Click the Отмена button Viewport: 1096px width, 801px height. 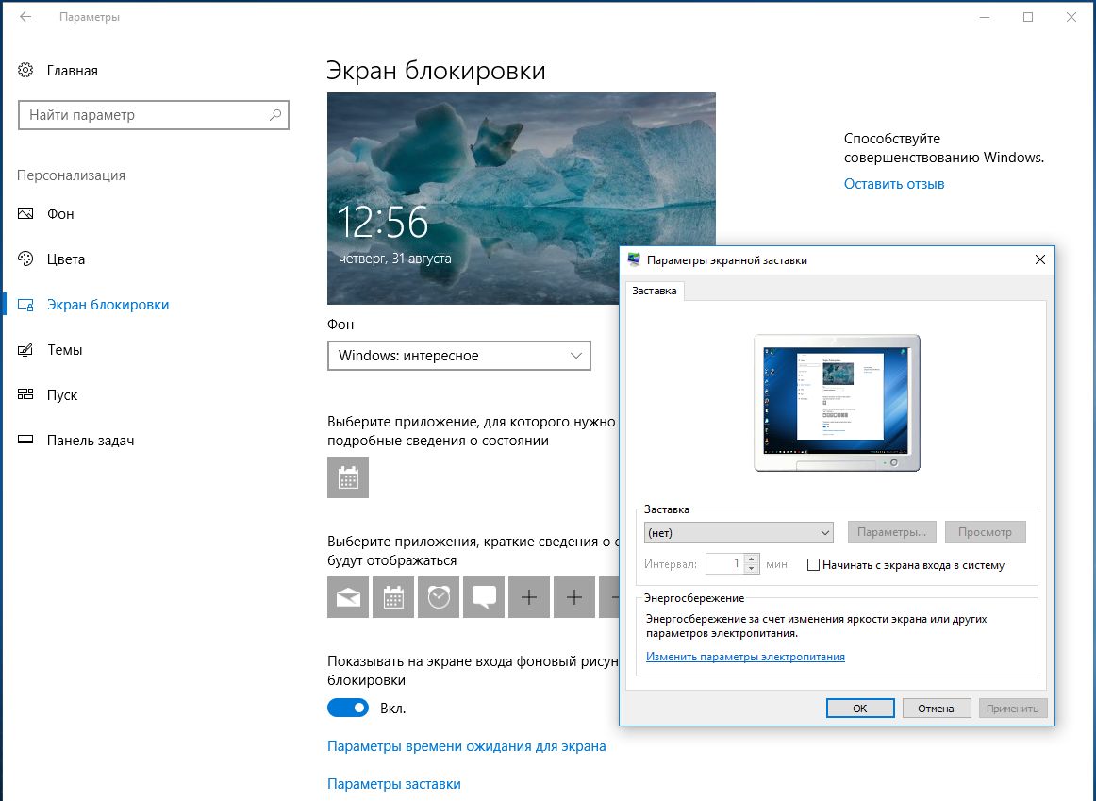pos(936,708)
